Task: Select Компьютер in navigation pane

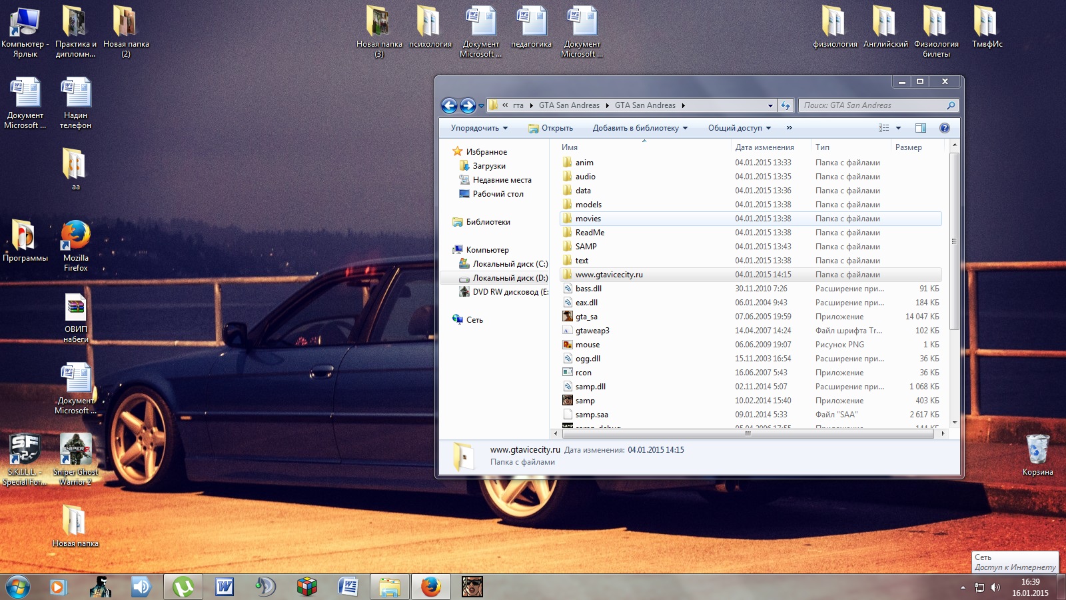Action: click(487, 250)
